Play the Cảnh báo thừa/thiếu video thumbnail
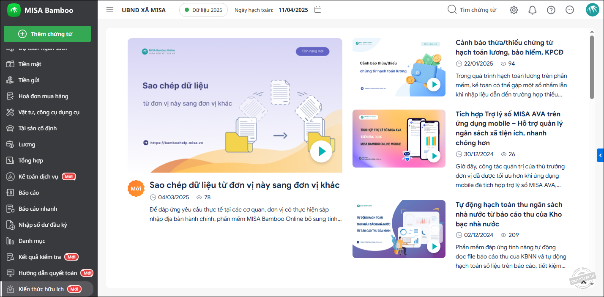Screen dimensions: 604x297 click(x=434, y=85)
